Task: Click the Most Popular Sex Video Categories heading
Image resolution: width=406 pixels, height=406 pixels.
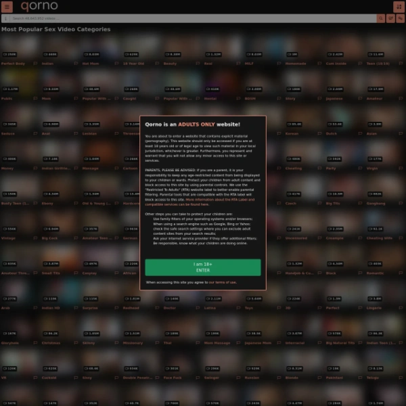Action: pos(56,29)
